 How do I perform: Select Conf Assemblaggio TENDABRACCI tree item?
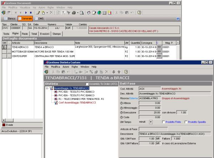pos(77,103)
